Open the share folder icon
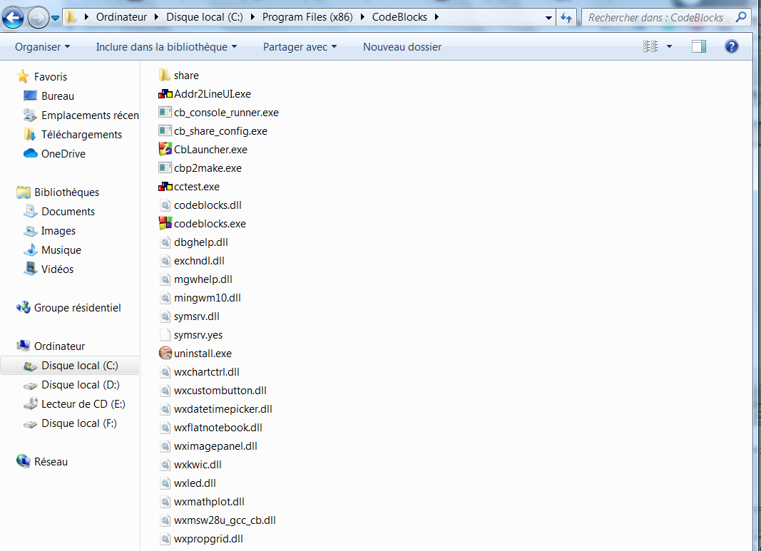Image resolution: width=761 pixels, height=551 pixels. 165,76
